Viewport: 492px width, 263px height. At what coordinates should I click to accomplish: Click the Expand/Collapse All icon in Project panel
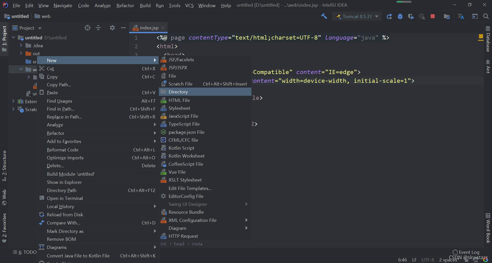98,28
